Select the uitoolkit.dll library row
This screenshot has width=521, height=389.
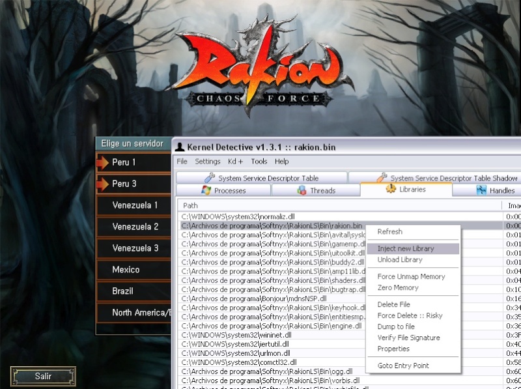coord(272,253)
